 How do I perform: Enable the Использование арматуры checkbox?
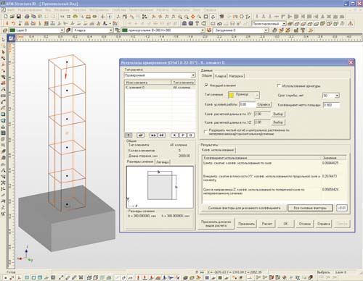[279, 85]
